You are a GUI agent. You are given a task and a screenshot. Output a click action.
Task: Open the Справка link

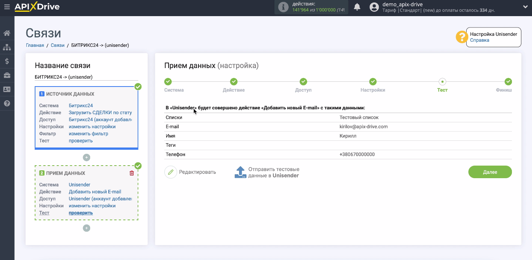[x=480, y=40]
